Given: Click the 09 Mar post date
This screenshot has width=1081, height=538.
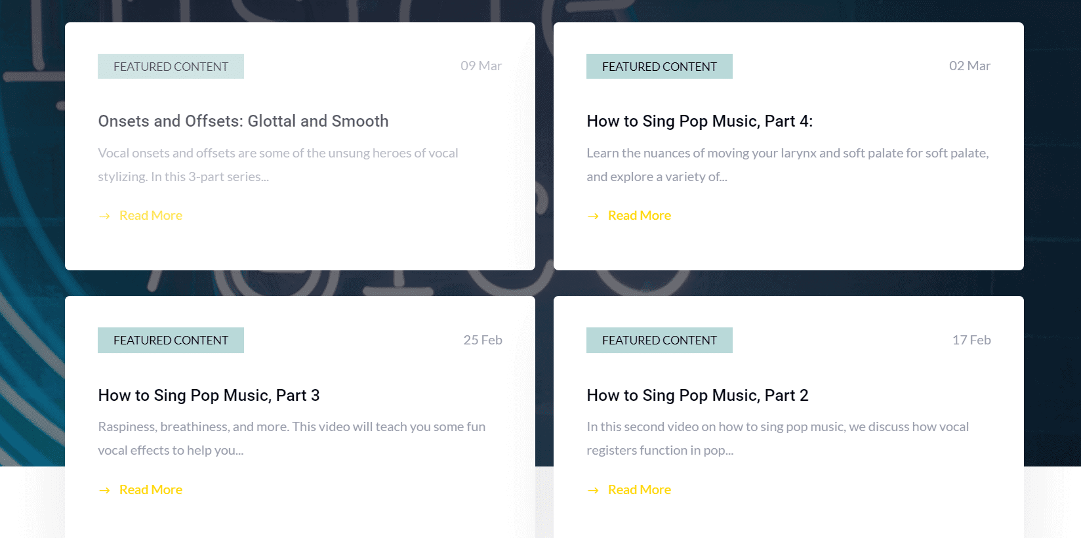Looking at the screenshot, I should tap(481, 66).
